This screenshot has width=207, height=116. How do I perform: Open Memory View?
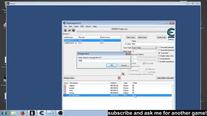pyautogui.click(x=69, y=78)
